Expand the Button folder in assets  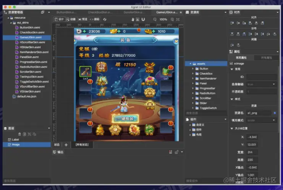(x=193, y=69)
